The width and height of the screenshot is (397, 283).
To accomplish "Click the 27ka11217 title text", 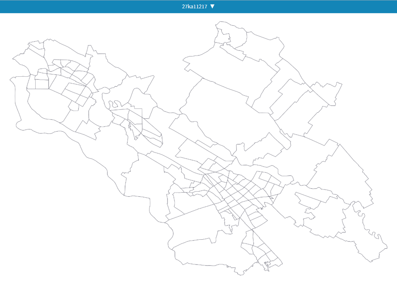I will (195, 6).
